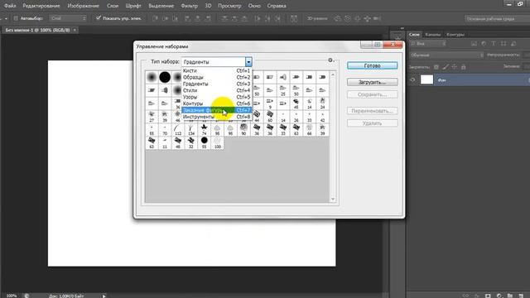
Task: Select the brush preset numbered 90
Action: click(243, 129)
